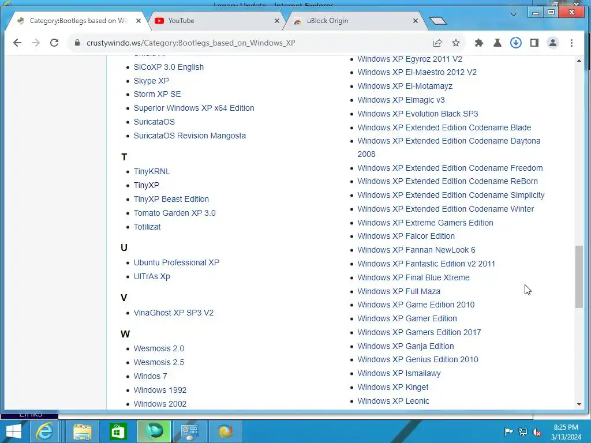Open the Control Panel taskbar icon

point(189,431)
